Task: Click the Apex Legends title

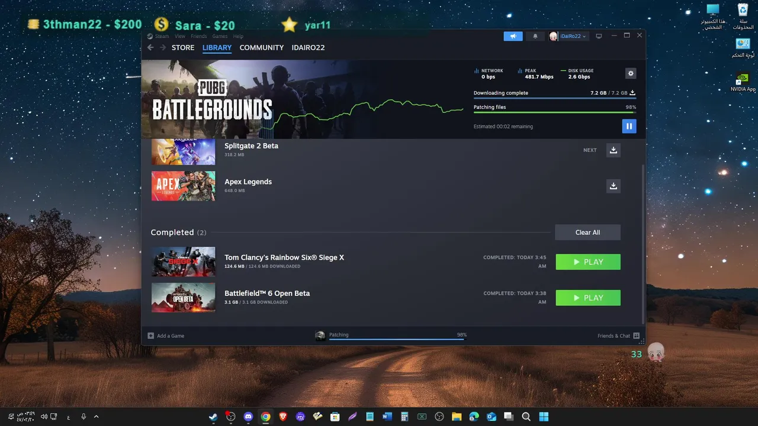Action: [248, 182]
